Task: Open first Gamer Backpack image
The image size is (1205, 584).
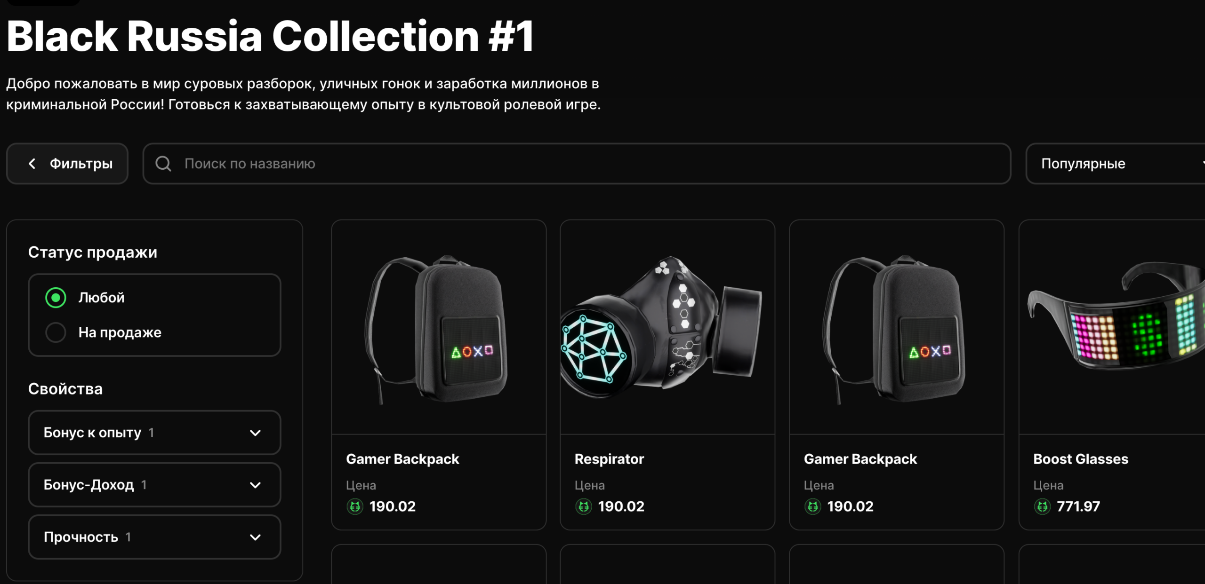Action: point(439,327)
